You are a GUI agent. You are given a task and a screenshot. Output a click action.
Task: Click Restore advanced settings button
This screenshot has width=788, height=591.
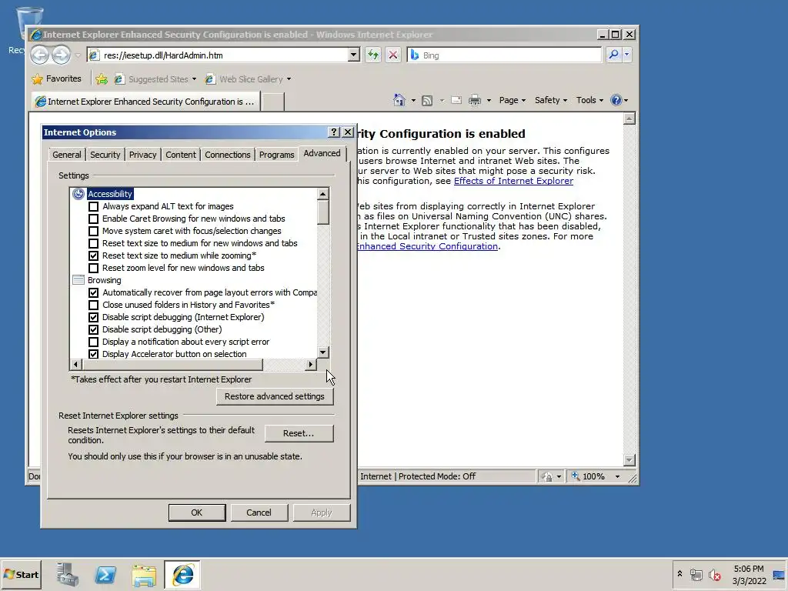click(x=275, y=396)
